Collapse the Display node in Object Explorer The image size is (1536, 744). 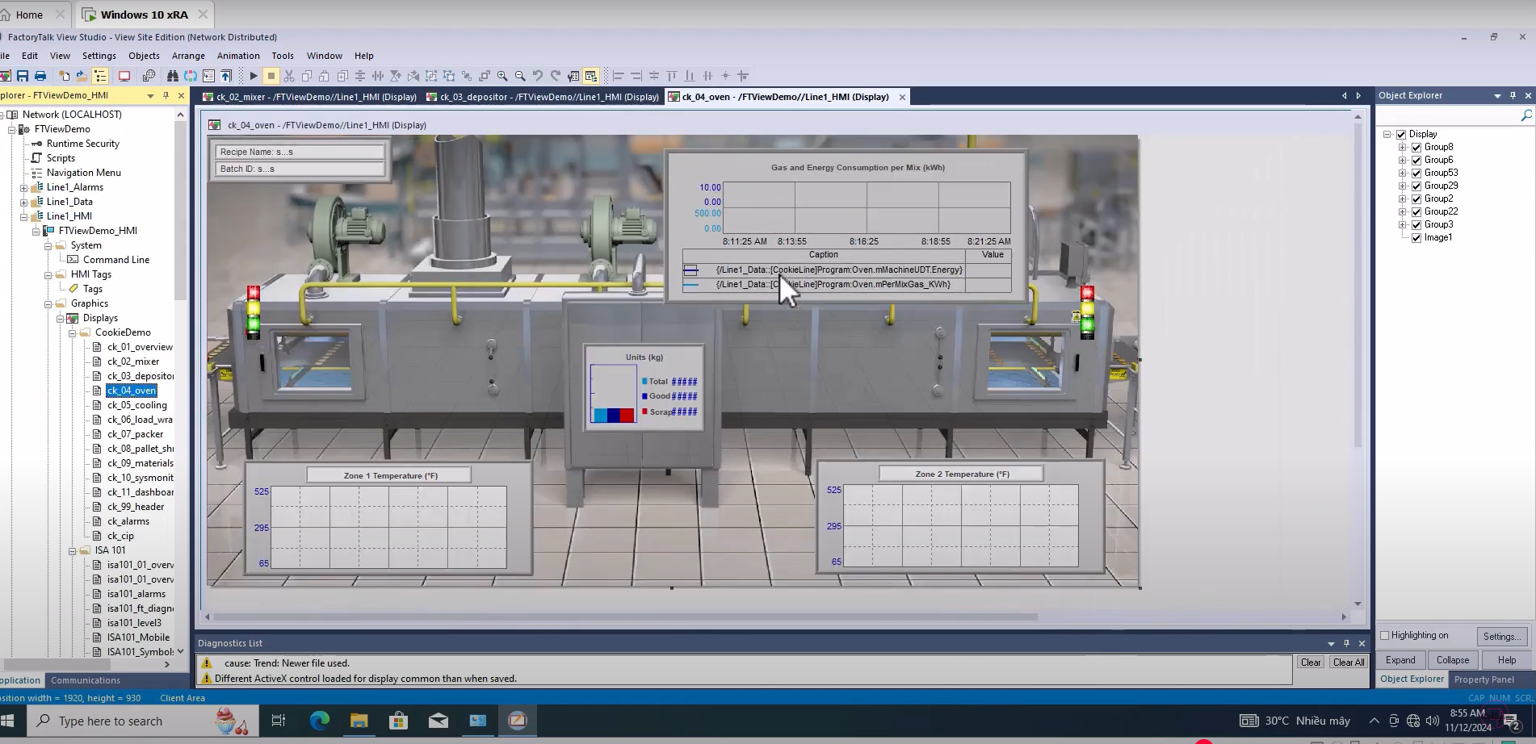click(1387, 133)
